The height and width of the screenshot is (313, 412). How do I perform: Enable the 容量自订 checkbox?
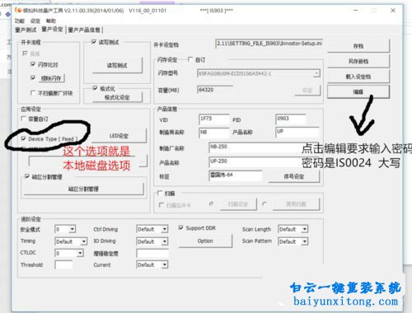24,119
